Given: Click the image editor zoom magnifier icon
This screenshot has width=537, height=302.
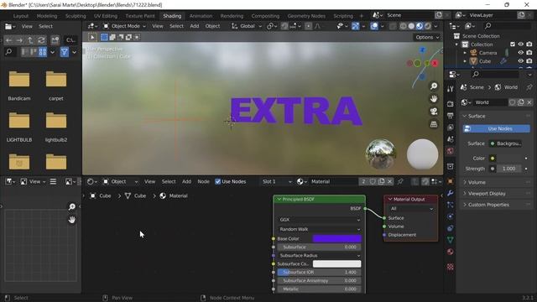Looking at the screenshot, I should point(71,207).
